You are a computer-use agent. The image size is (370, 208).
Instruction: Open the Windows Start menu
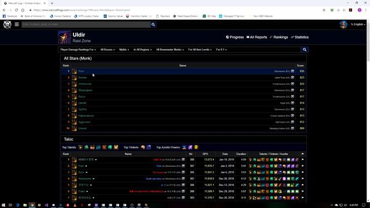pos(3,205)
